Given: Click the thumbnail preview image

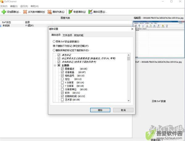Looking at the screenshot, I should pyautogui.click(x=159, y=39).
